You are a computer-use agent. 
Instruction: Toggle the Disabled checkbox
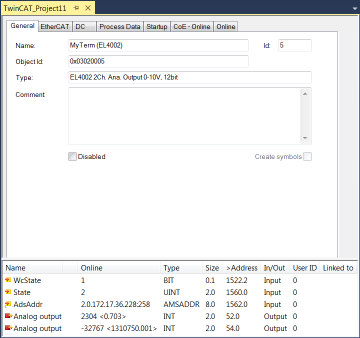[x=72, y=156]
